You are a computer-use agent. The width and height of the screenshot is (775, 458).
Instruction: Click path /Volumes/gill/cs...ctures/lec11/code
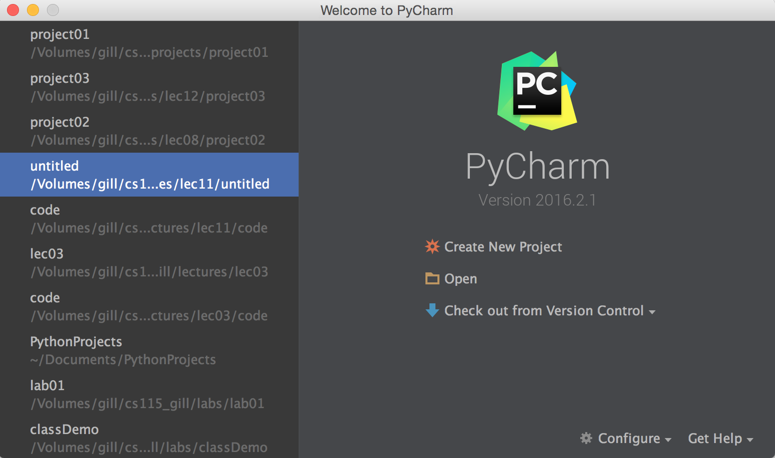[149, 228]
